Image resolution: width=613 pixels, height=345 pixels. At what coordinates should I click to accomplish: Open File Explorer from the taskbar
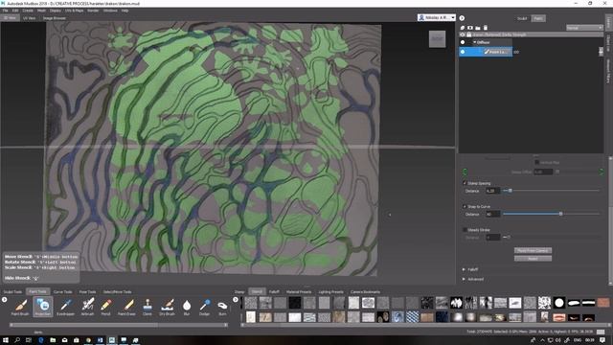53,340
